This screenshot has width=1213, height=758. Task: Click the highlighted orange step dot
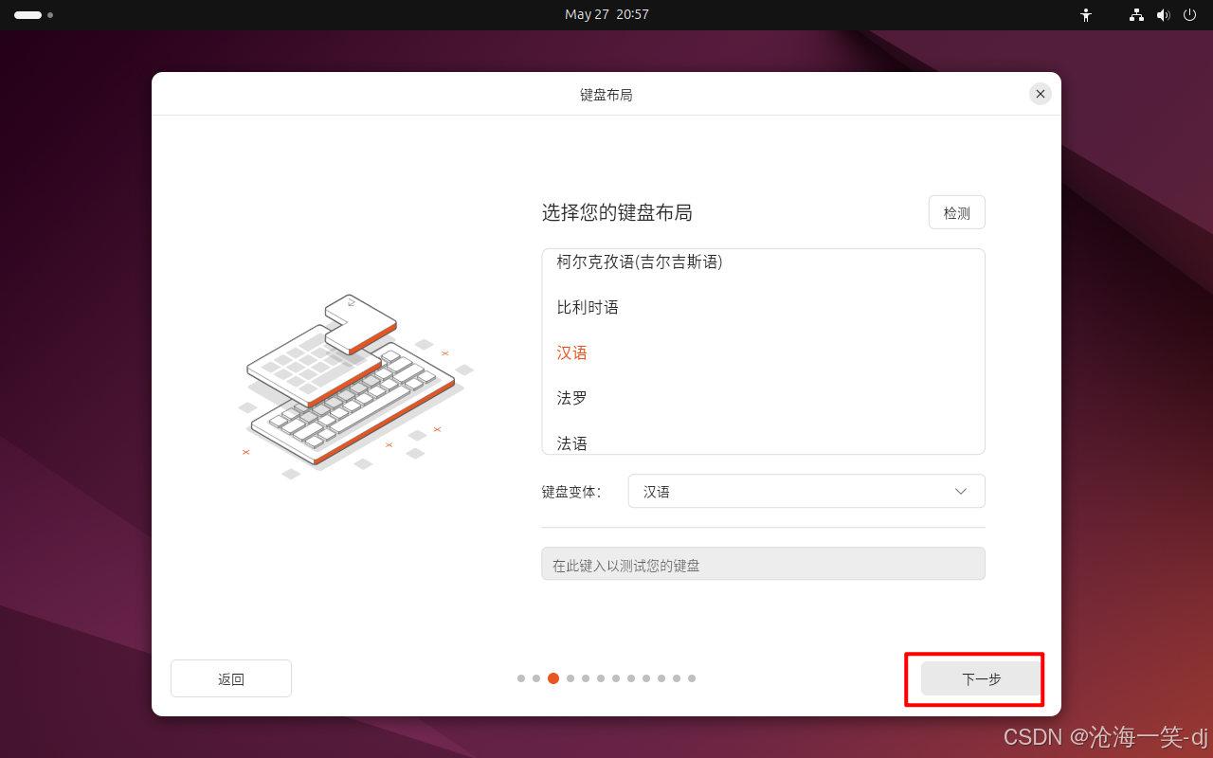[x=553, y=678]
